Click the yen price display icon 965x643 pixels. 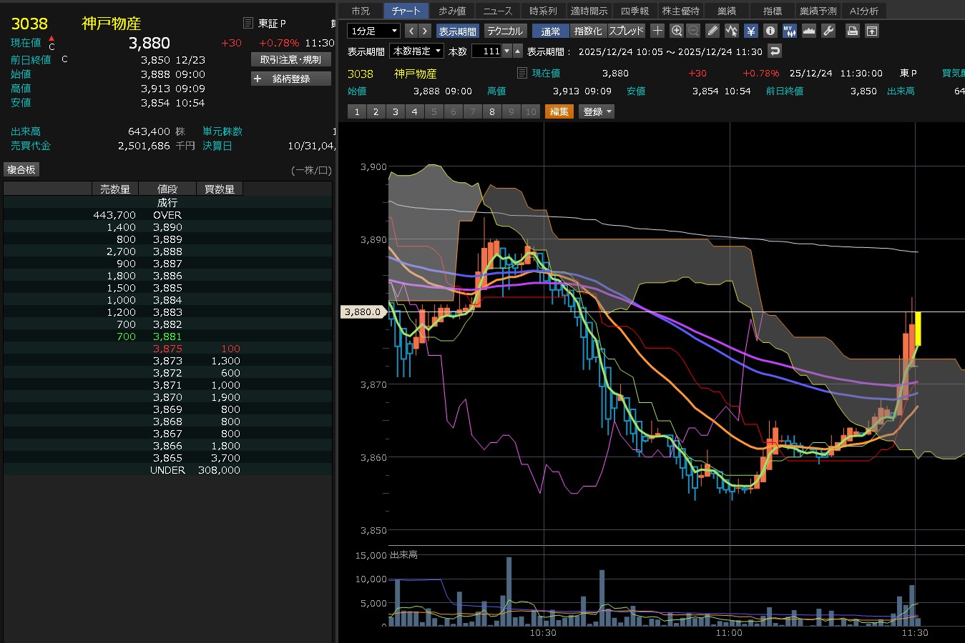point(750,31)
